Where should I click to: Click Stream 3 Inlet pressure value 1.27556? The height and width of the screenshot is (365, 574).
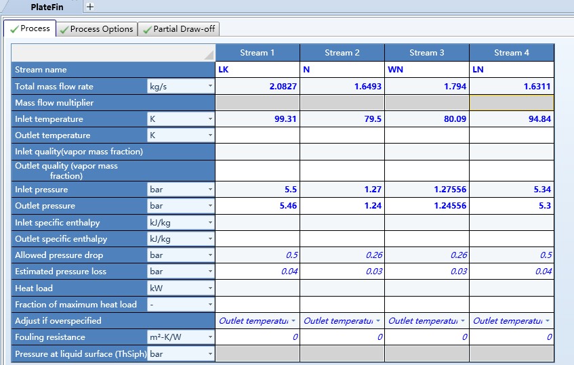coord(427,190)
